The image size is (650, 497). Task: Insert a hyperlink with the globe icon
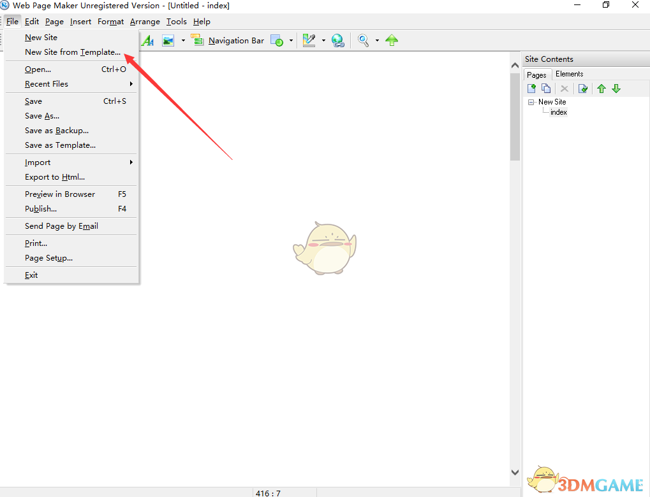(337, 40)
